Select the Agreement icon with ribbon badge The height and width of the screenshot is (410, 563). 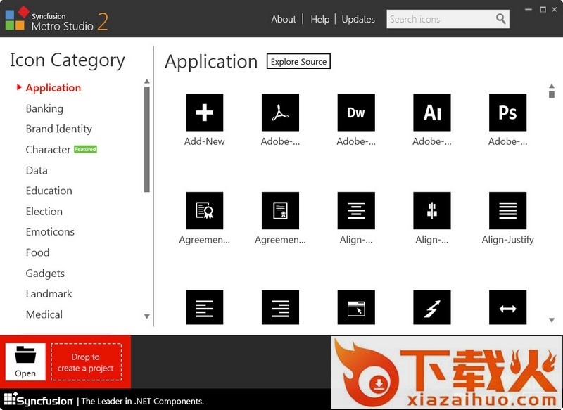coord(204,210)
